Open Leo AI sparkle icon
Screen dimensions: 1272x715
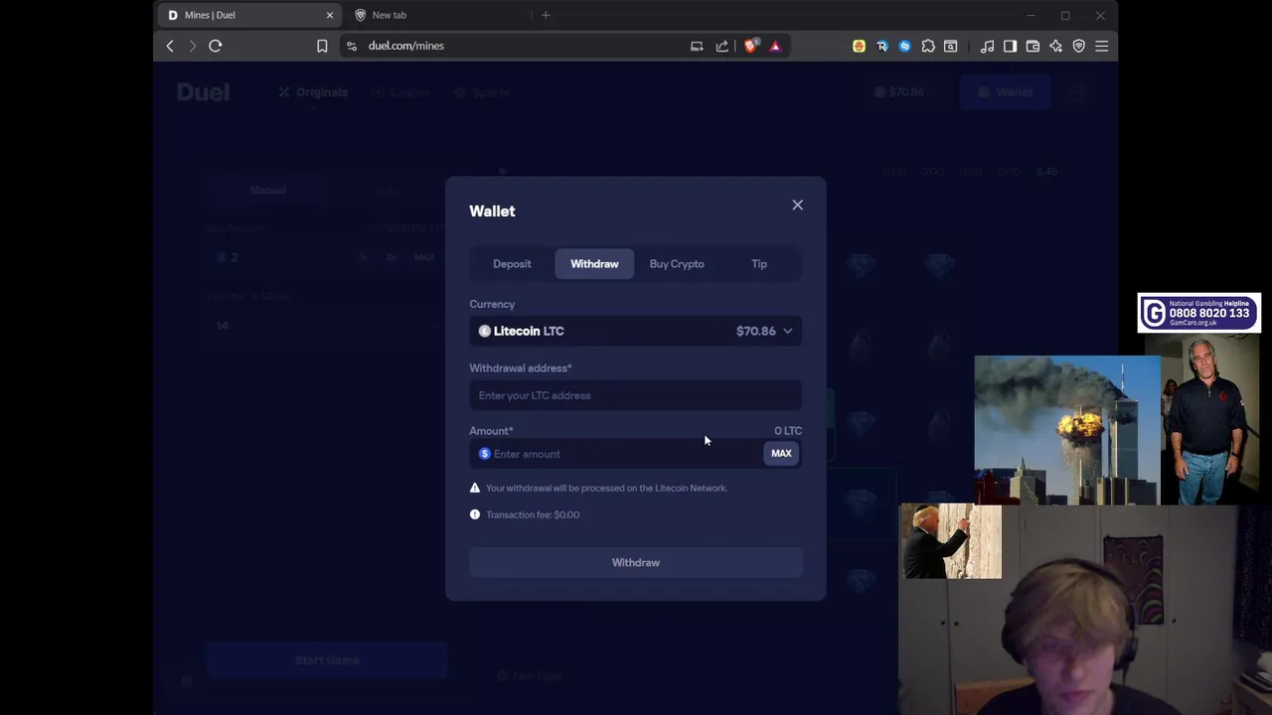(x=1055, y=46)
